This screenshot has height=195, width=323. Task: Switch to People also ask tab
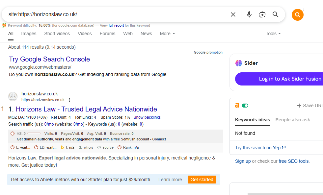292,120
